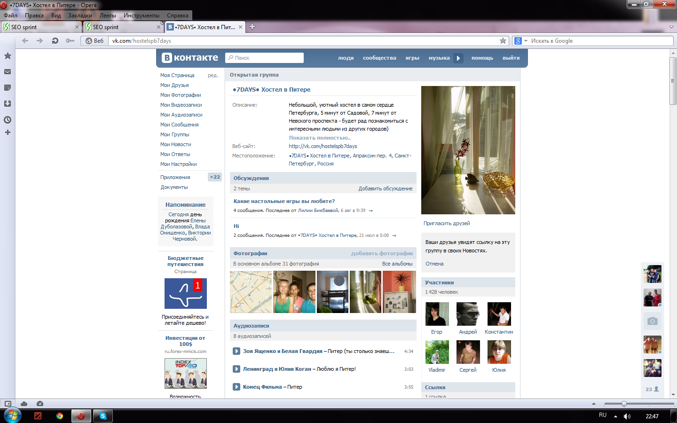Image resolution: width=677 pixels, height=423 pixels.
Task: Click the panel toggle icon in status bar
Action: click(x=8, y=404)
